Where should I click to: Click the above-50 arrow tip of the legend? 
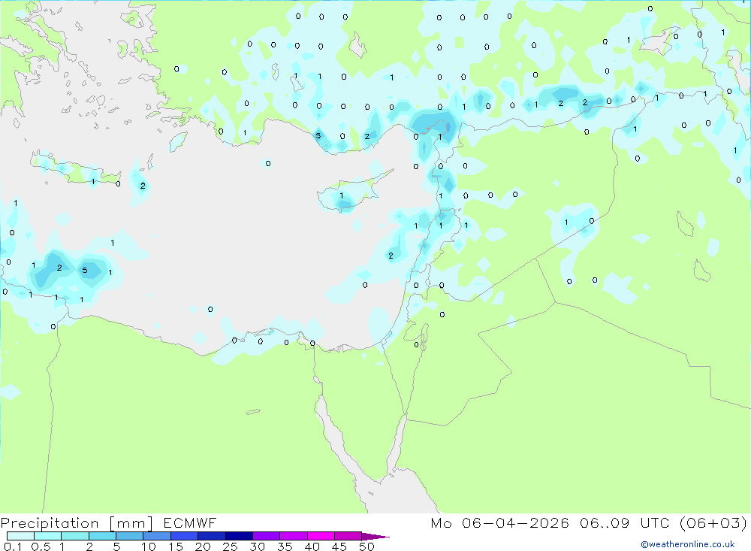point(375,537)
